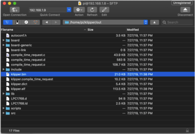Screen dimensions: 195x134
Task: Expand the include folder triangle
Action: [x=3, y=70]
